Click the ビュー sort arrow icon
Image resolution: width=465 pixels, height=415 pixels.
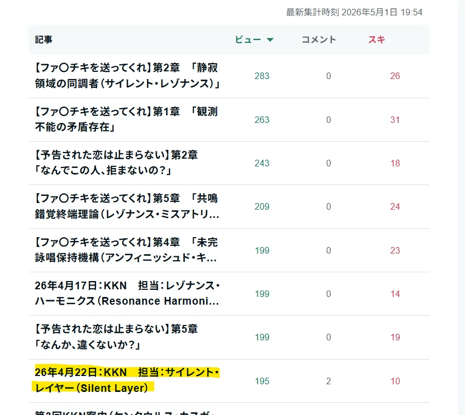[x=270, y=40]
